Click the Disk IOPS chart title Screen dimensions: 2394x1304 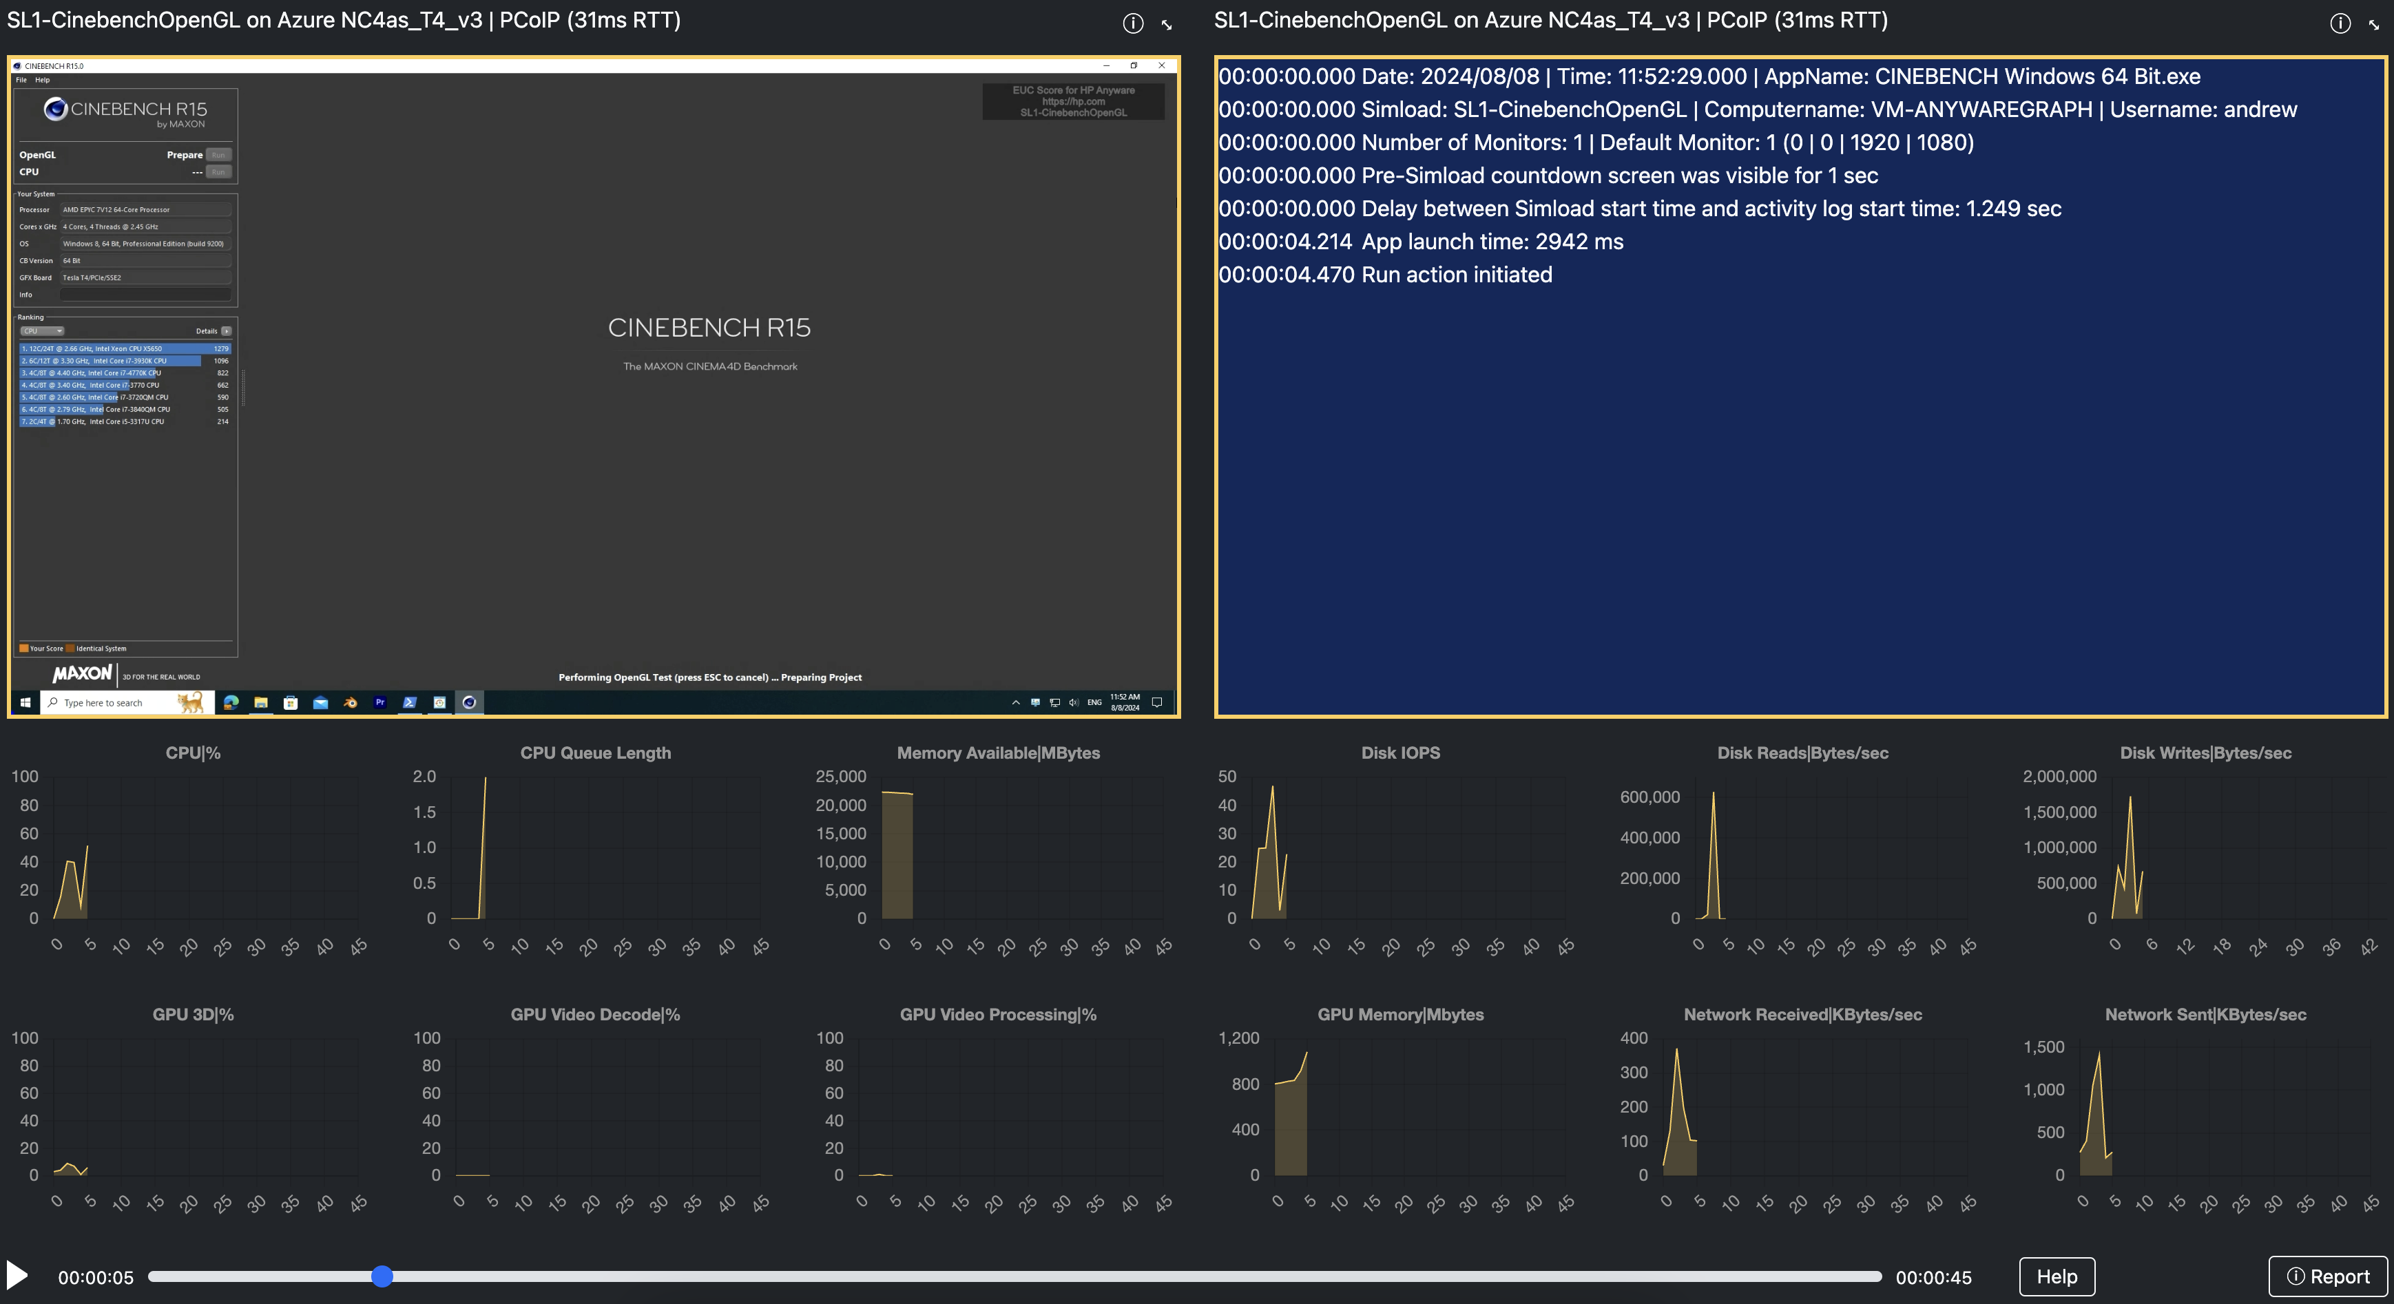1401,753
